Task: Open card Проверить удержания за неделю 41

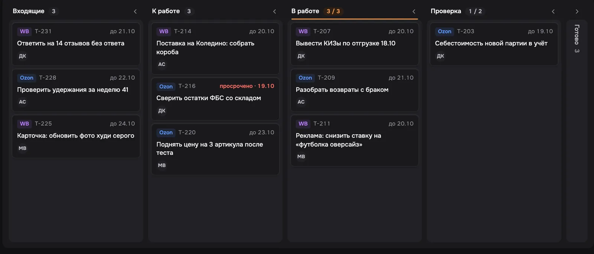Action: point(76,90)
